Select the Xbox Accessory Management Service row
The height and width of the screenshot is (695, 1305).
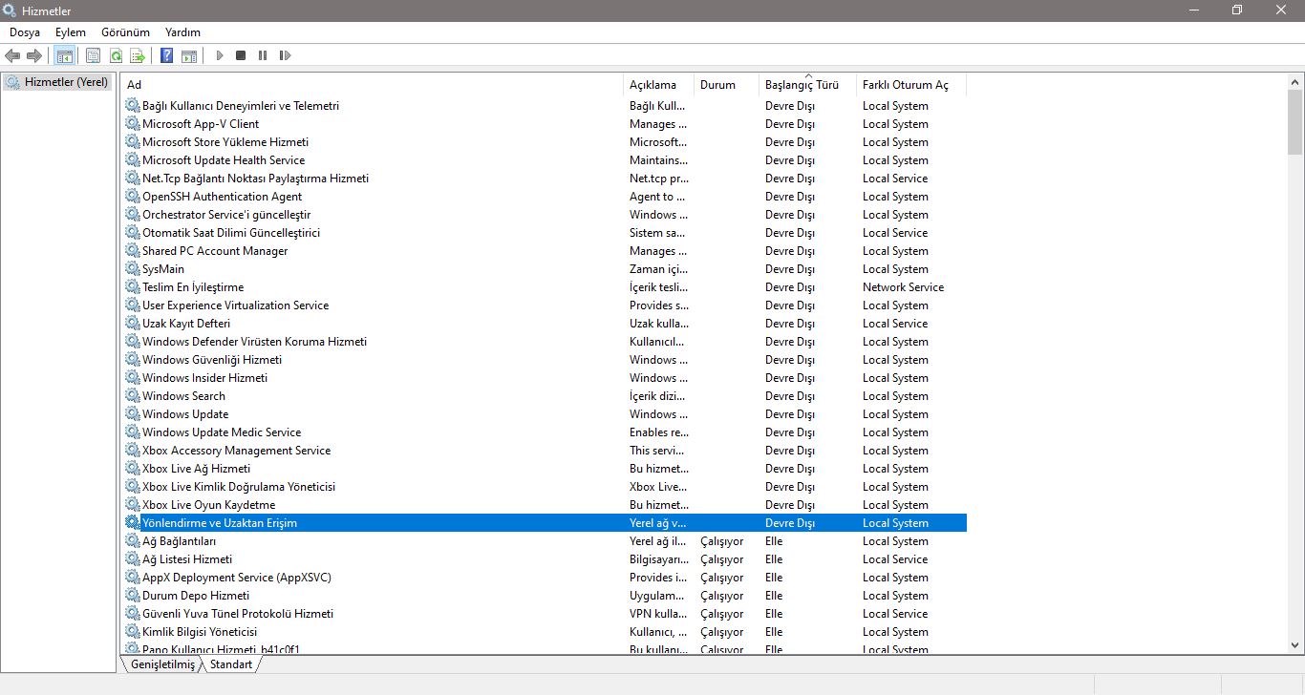(545, 451)
